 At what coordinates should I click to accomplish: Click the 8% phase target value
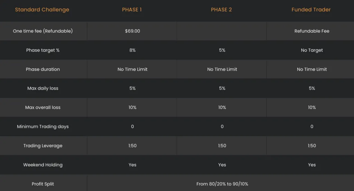[x=132, y=50]
